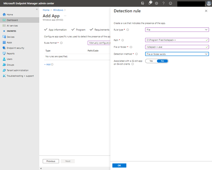Click the Home breadcrumb link
Image resolution: width=212 pixels, height=170 pixels.
46,10
